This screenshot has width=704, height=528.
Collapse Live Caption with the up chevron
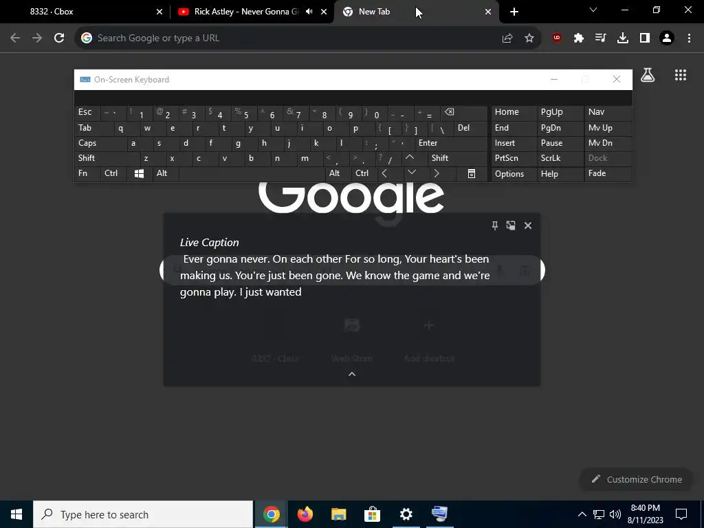click(352, 374)
